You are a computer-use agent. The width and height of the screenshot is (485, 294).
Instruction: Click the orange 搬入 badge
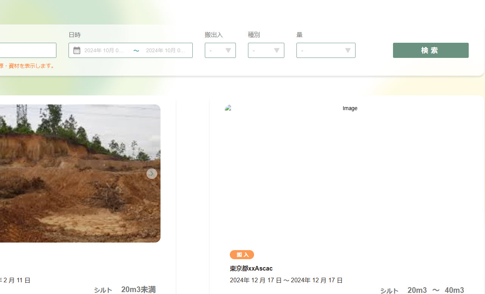[x=242, y=255]
